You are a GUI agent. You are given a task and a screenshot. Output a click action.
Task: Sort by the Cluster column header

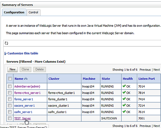click(x=54, y=79)
